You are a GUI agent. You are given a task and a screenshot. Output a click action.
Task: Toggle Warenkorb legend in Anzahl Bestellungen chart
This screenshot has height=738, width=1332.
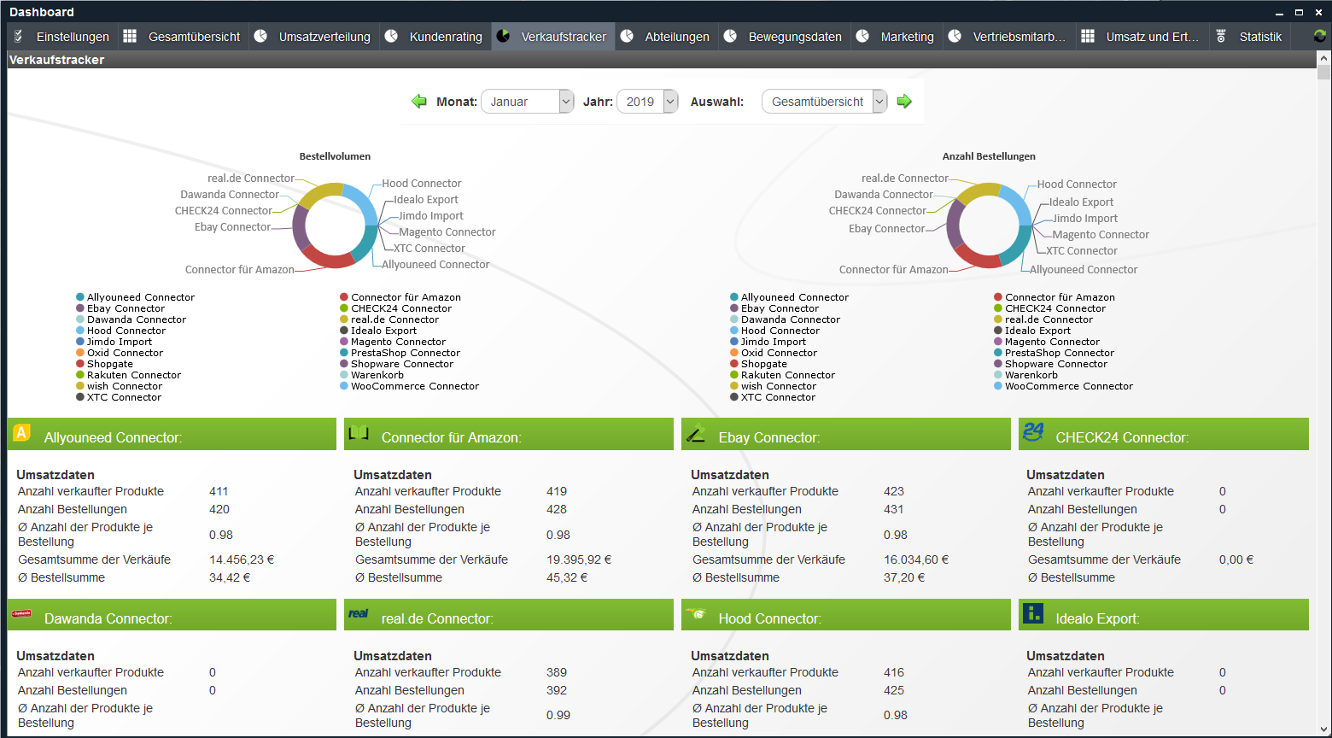coord(1025,375)
